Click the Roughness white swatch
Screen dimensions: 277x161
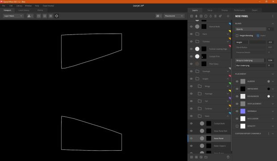coord(243,96)
